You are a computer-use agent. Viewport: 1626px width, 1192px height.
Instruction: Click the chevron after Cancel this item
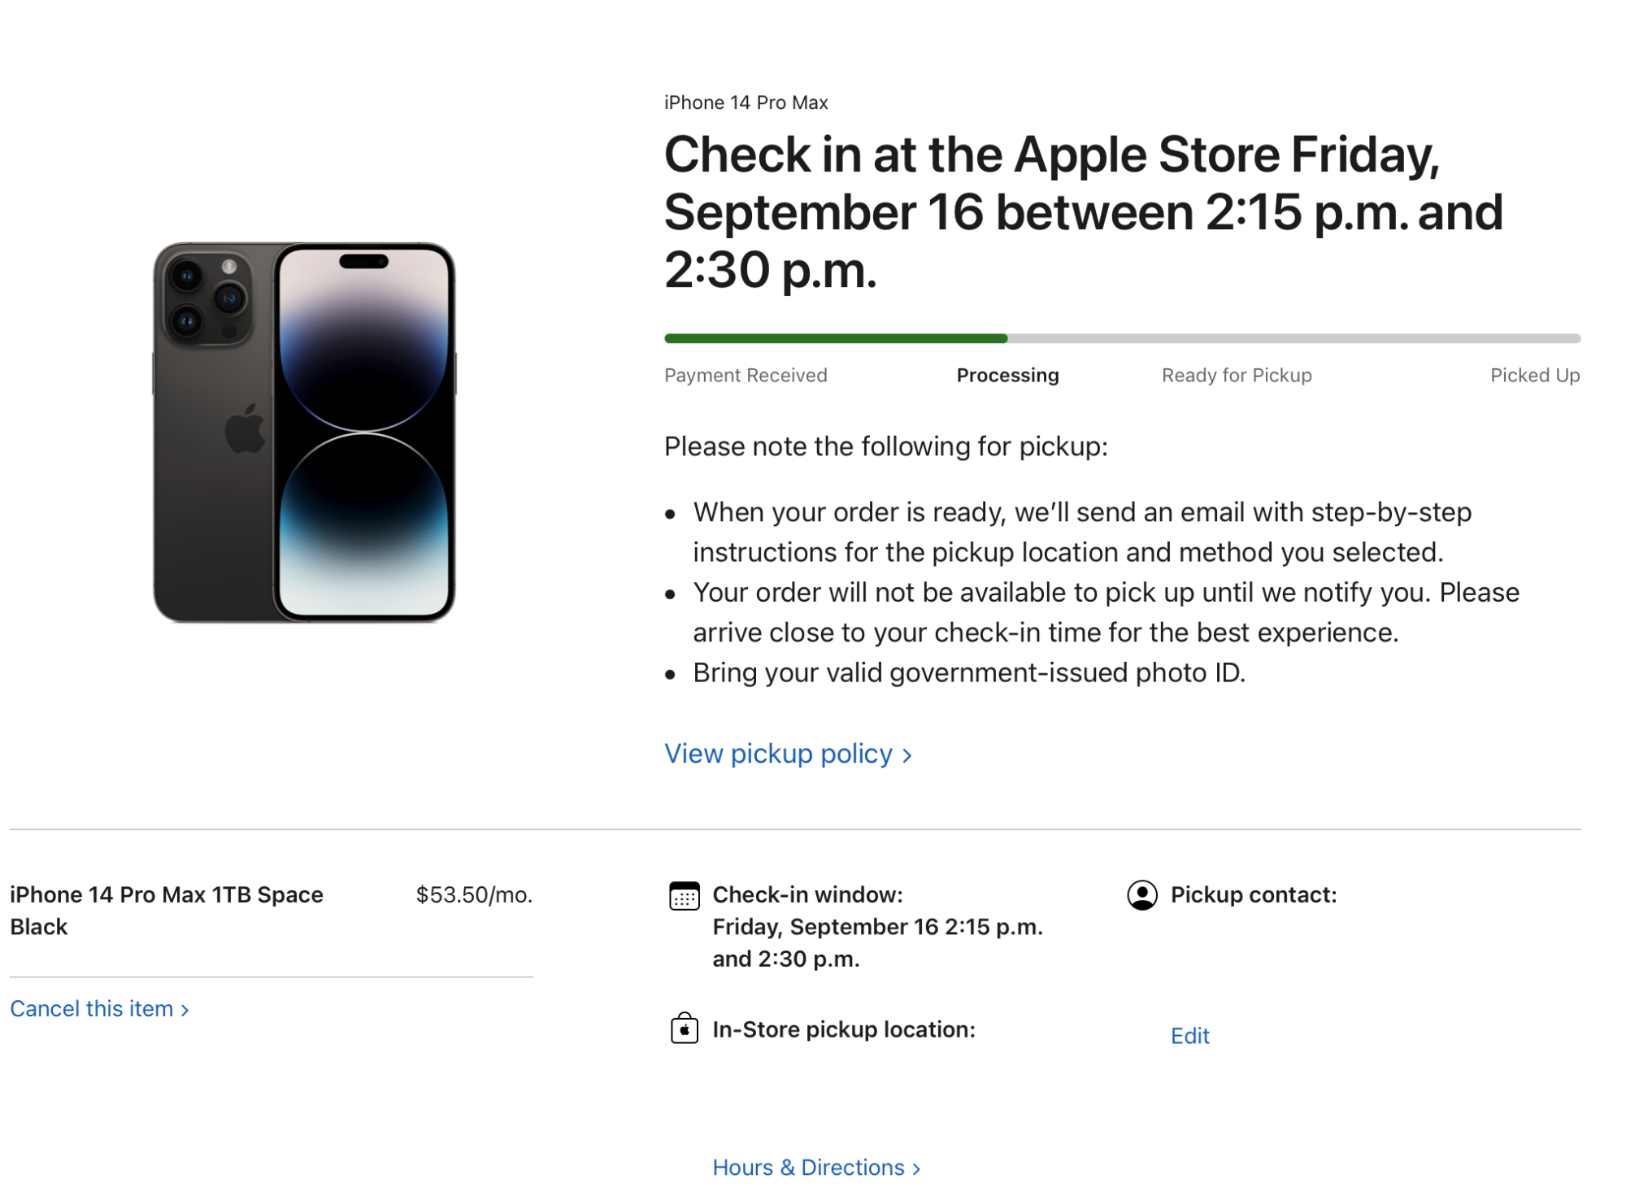pyautogui.click(x=185, y=1010)
